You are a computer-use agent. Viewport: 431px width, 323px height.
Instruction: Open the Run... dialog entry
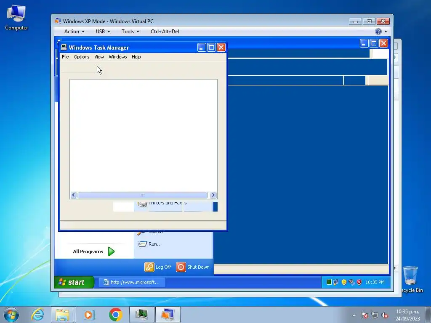coord(150,244)
